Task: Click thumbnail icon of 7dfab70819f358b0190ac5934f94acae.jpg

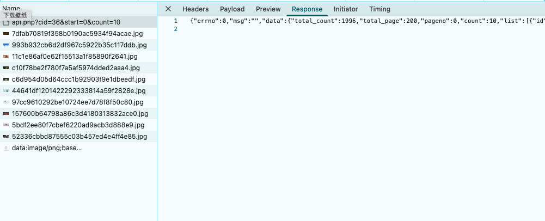Action: [x=6, y=34]
